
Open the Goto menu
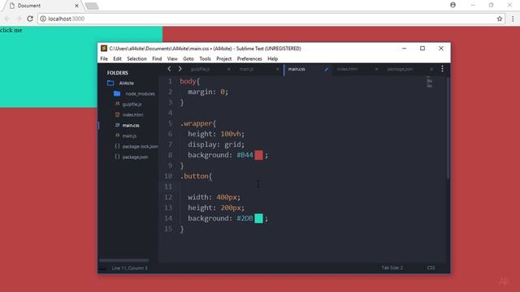[188, 58]
